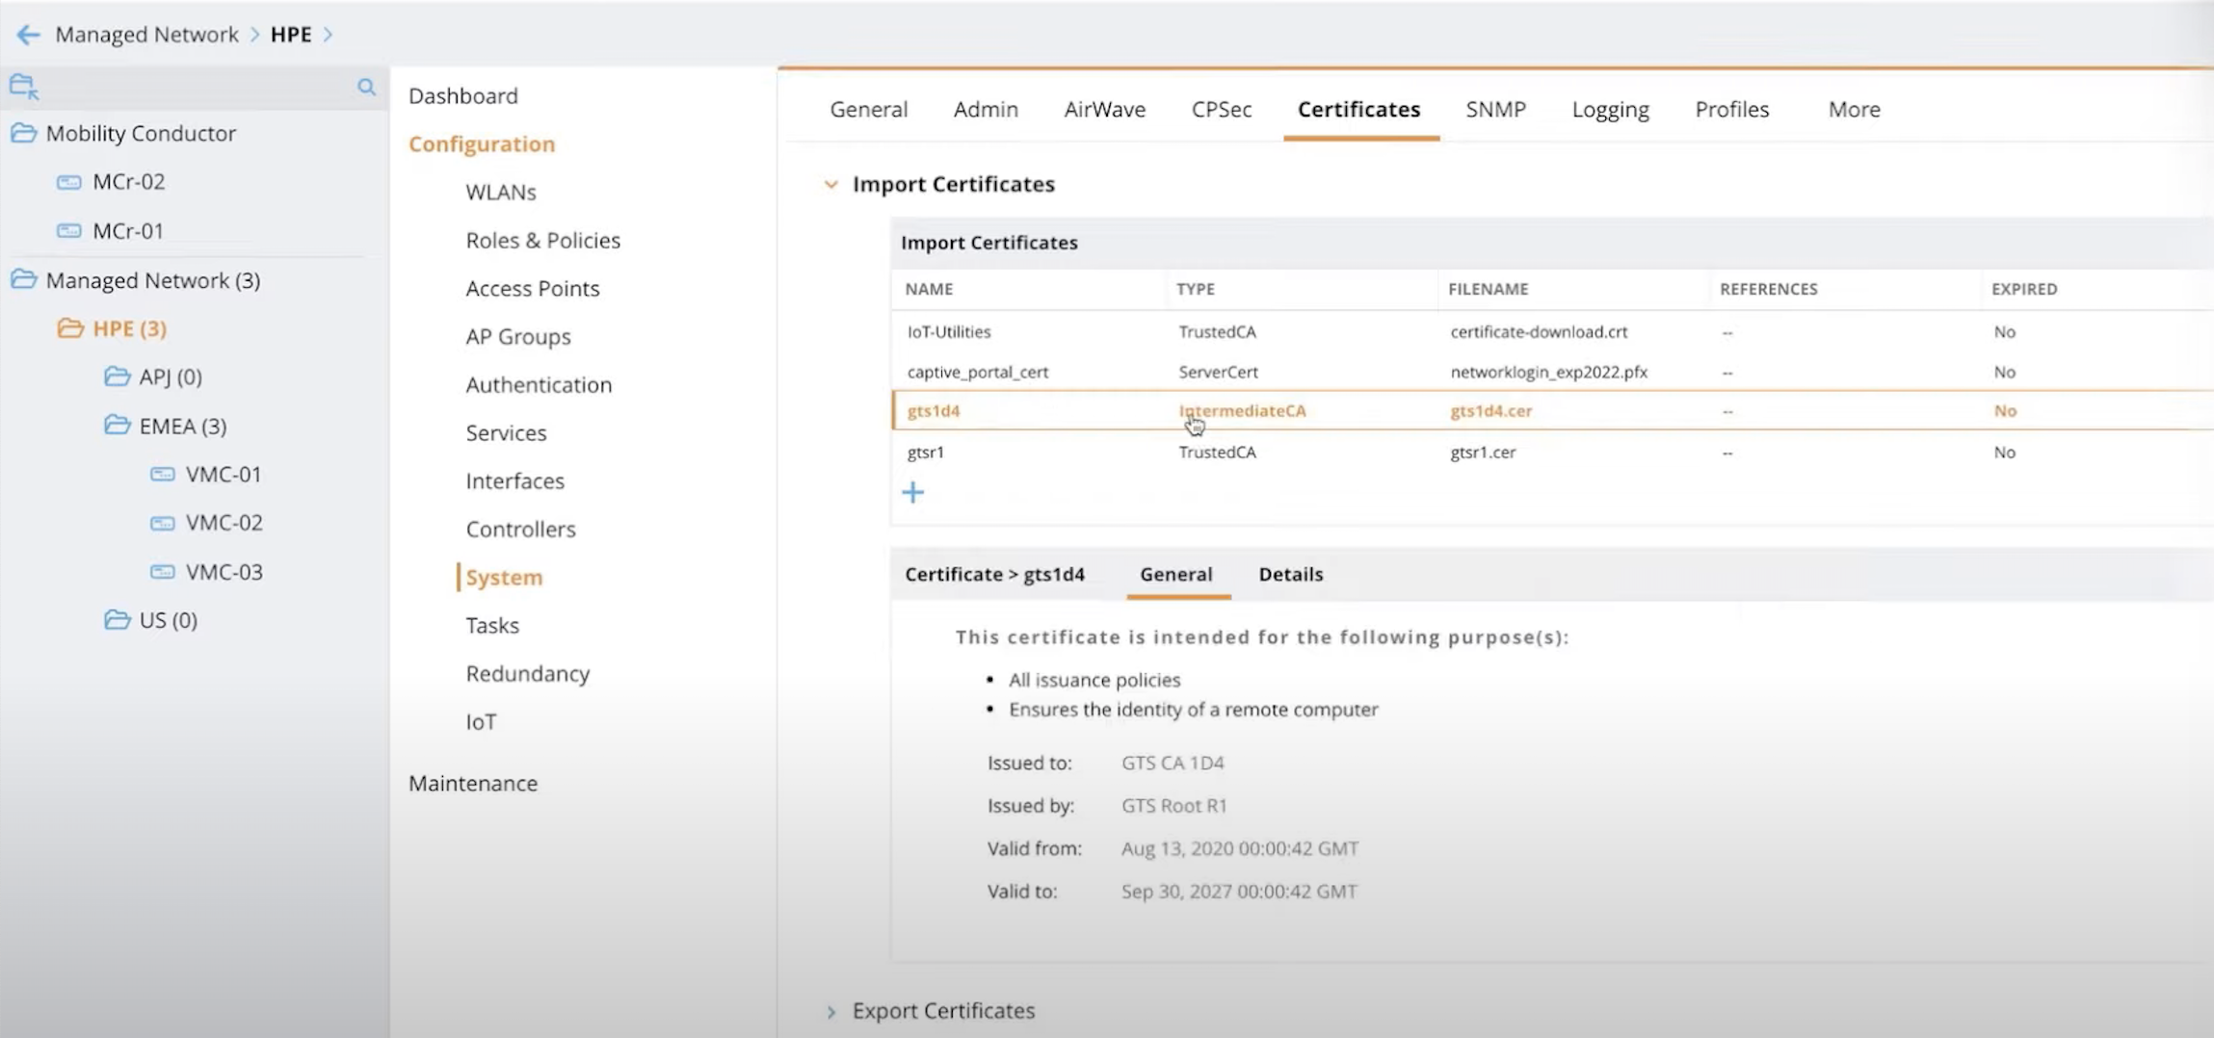Screen dimensions: 2214x1038
Task: Sort by the NAME column header
Action: pos(929,289)
